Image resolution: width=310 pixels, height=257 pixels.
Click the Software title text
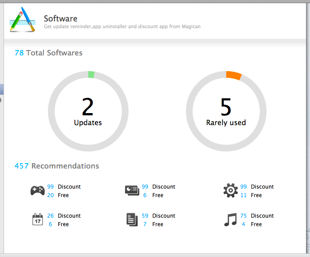[60, 18]
